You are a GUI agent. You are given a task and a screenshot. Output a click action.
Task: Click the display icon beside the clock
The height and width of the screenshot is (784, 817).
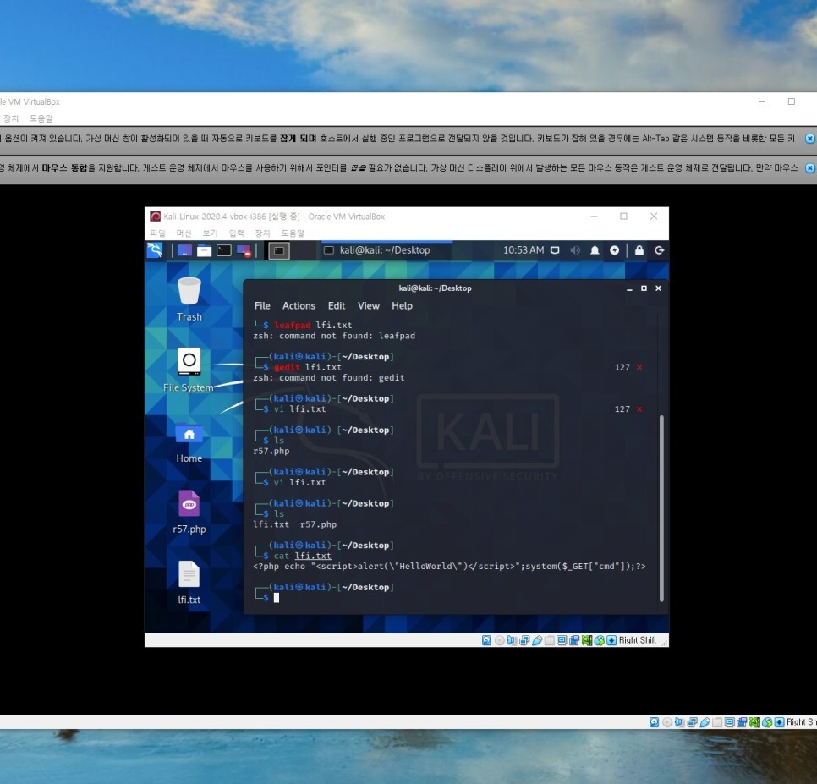point(555,250)
